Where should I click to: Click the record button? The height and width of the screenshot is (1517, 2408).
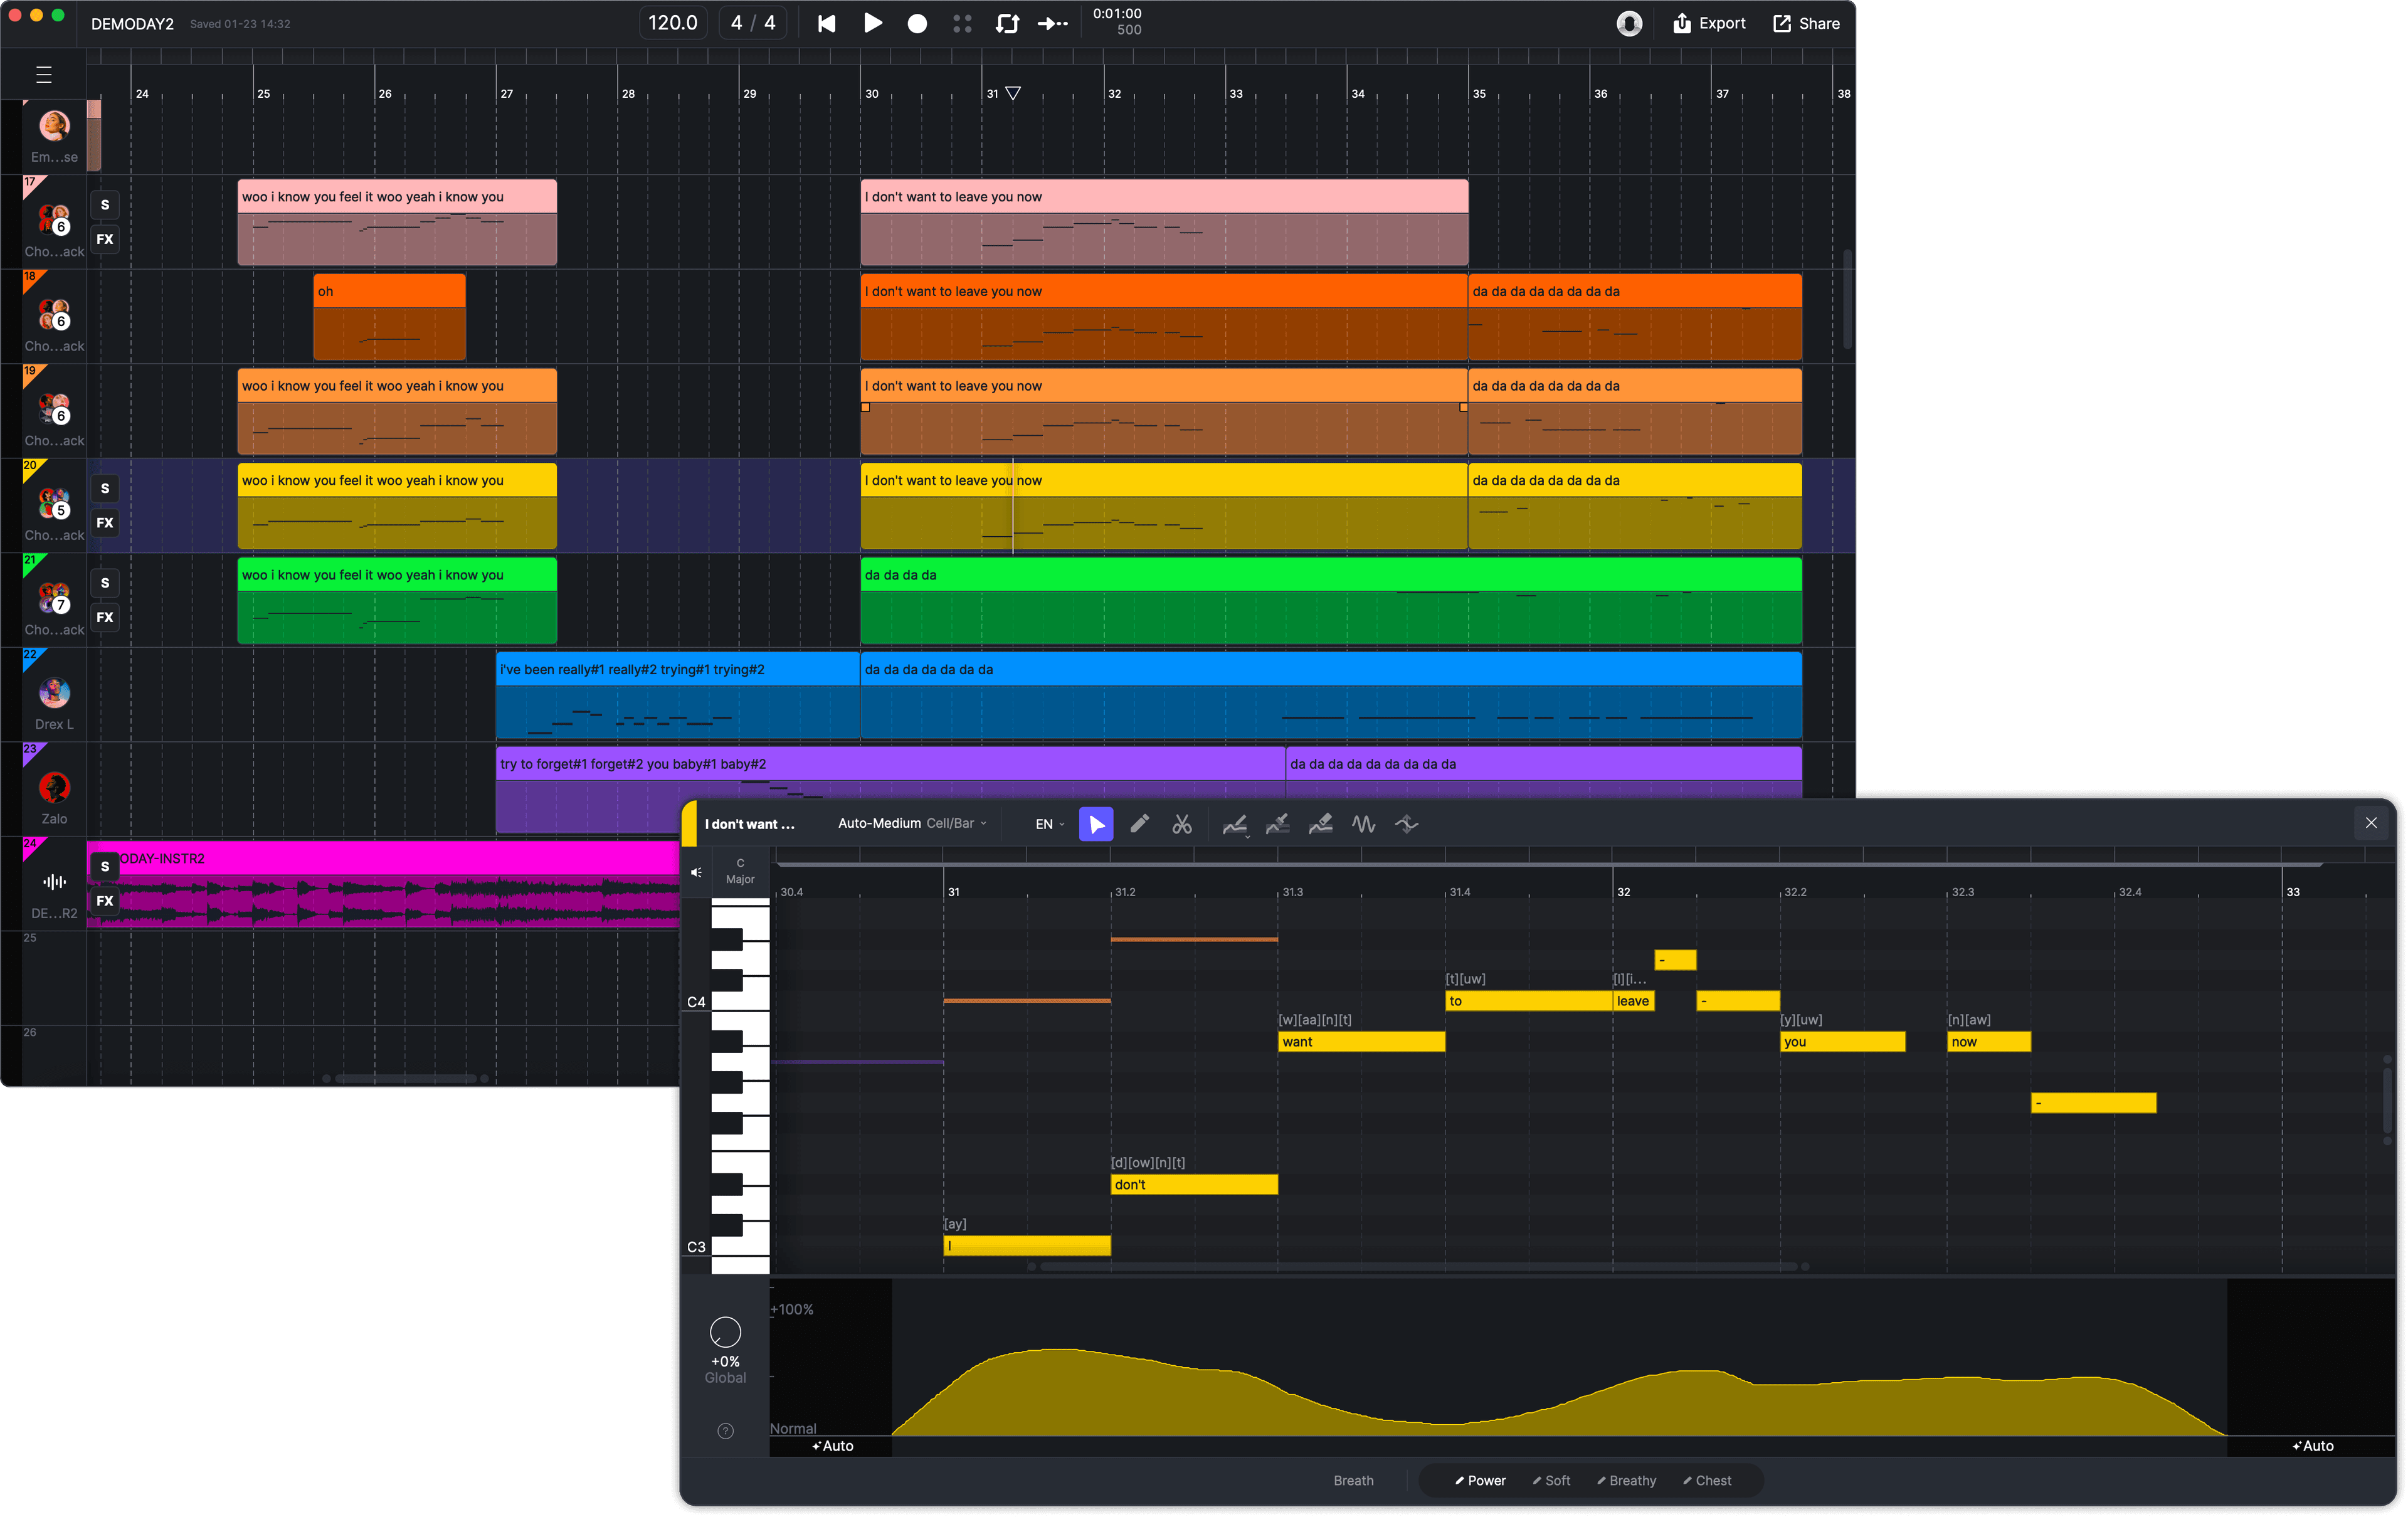point(917,23)
